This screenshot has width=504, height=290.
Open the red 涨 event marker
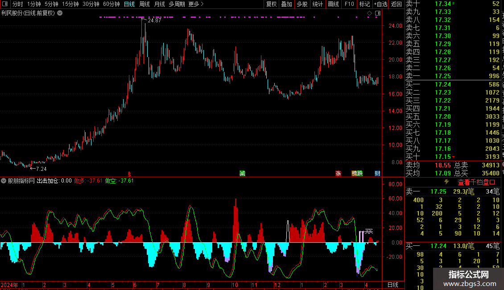(338, 174)
